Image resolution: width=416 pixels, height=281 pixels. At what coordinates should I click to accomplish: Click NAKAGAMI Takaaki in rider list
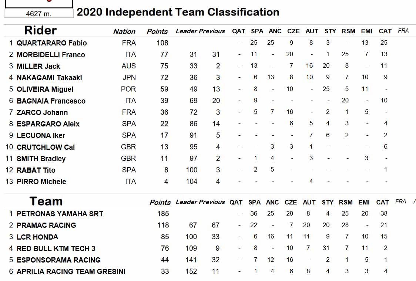pyautogui.click(x=49, y=78)
